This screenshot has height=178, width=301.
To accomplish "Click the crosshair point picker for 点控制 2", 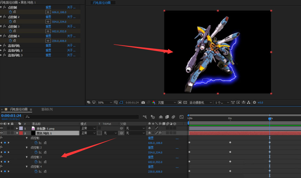I will click(48, 21).
